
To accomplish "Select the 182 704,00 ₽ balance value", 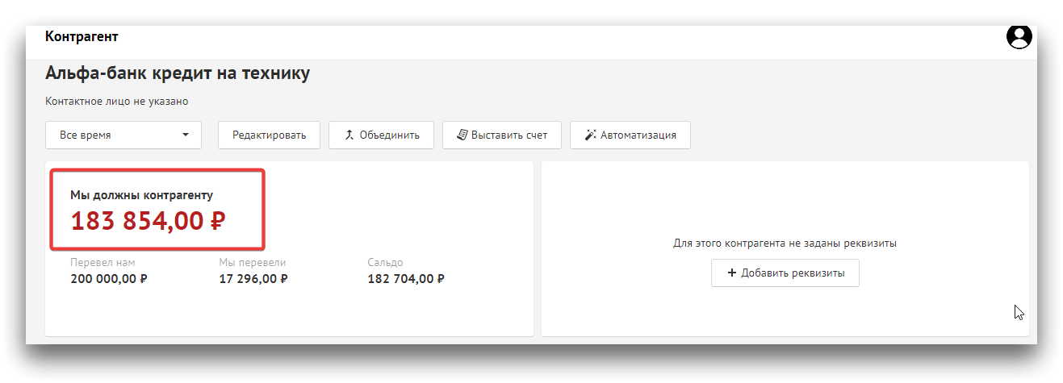I will [x=406, y=279].
